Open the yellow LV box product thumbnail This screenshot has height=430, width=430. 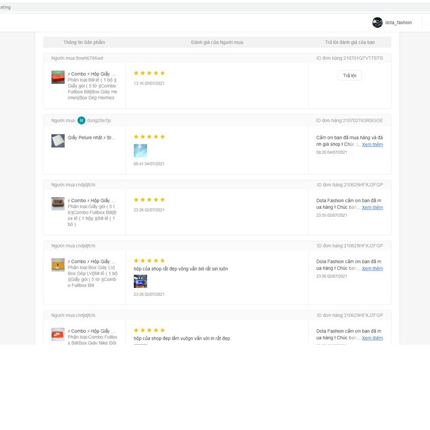(x=58, y=265)
